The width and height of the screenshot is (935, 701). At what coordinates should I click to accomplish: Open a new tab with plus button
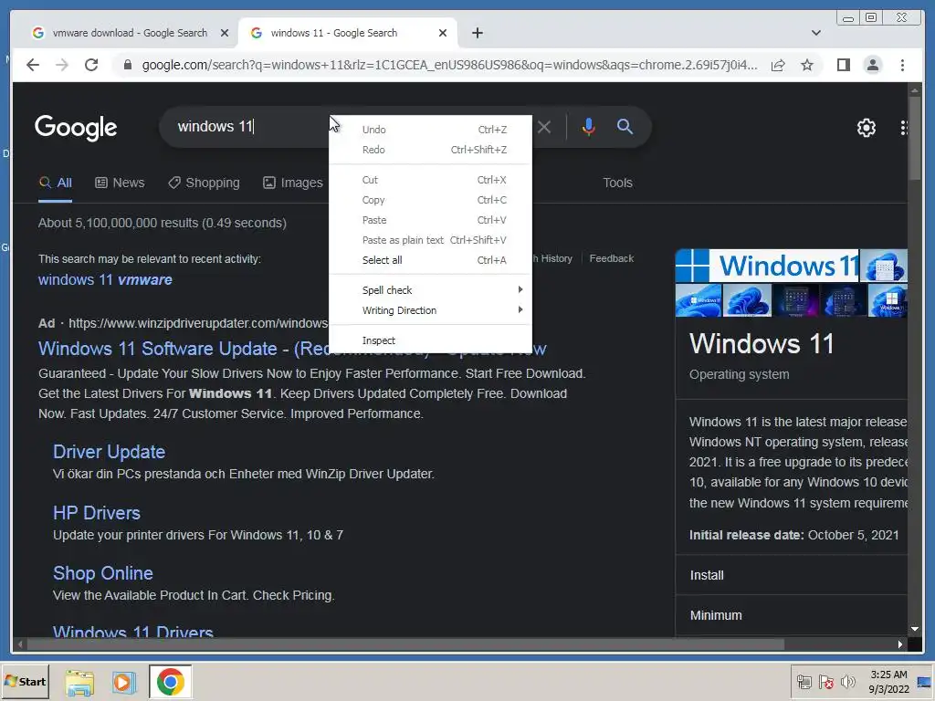[x=477, y=33]
